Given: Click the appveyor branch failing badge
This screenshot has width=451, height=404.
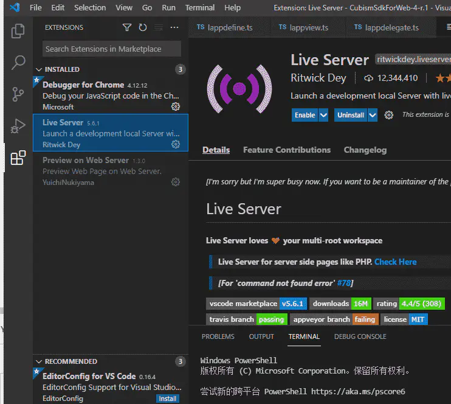Looking at the screenshot, I should pyautogui.click(x=334, y=319).
